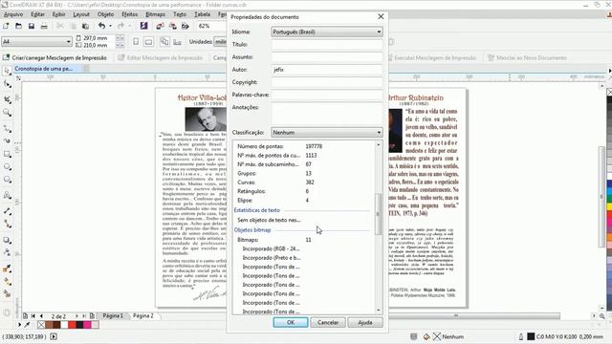The height and width of the screenshot is (344, 612).
Task: Select the Eyedropper tool in the toolbox
Action: [x=7, y=269]
